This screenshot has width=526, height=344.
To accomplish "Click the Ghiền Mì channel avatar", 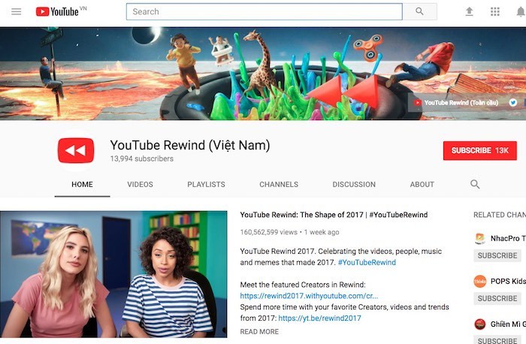I will pyautogui.click(x=479, y=324).
